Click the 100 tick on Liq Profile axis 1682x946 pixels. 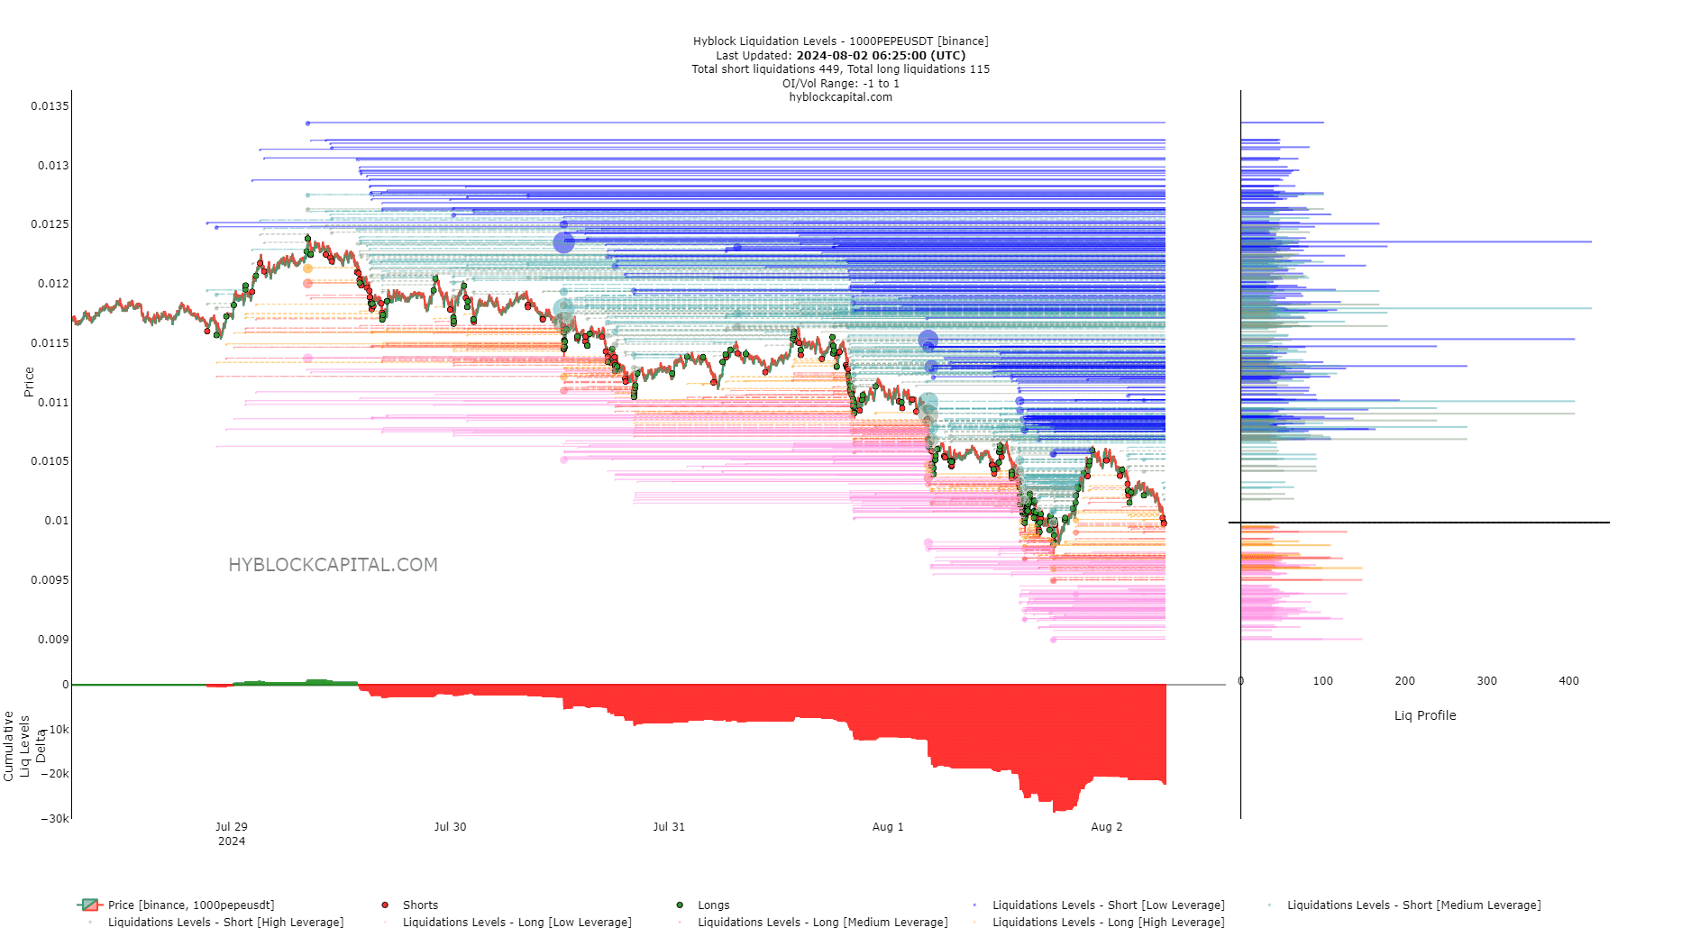coord(1323,681)
